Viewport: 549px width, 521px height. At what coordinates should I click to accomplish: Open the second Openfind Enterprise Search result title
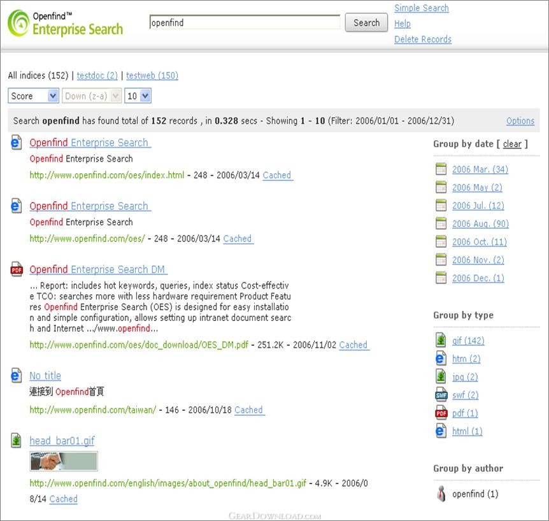(x=90, y=206)
